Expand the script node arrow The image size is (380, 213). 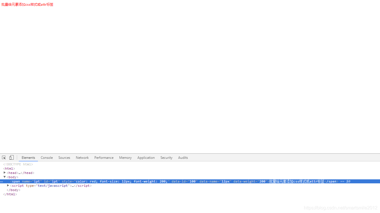[8, 186]
